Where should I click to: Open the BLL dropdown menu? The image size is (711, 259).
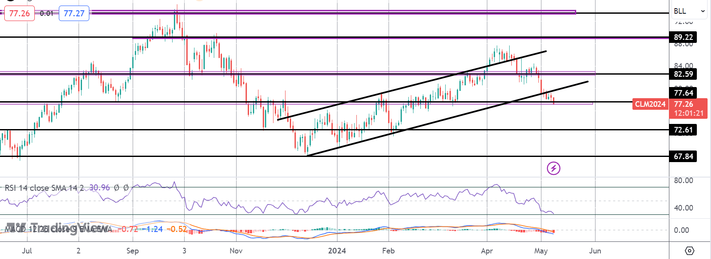[690, 11]
